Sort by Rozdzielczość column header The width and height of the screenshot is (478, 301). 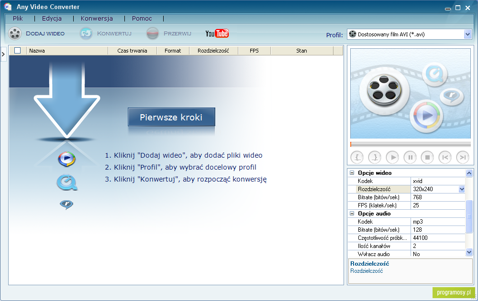click(x=213, y=51)
